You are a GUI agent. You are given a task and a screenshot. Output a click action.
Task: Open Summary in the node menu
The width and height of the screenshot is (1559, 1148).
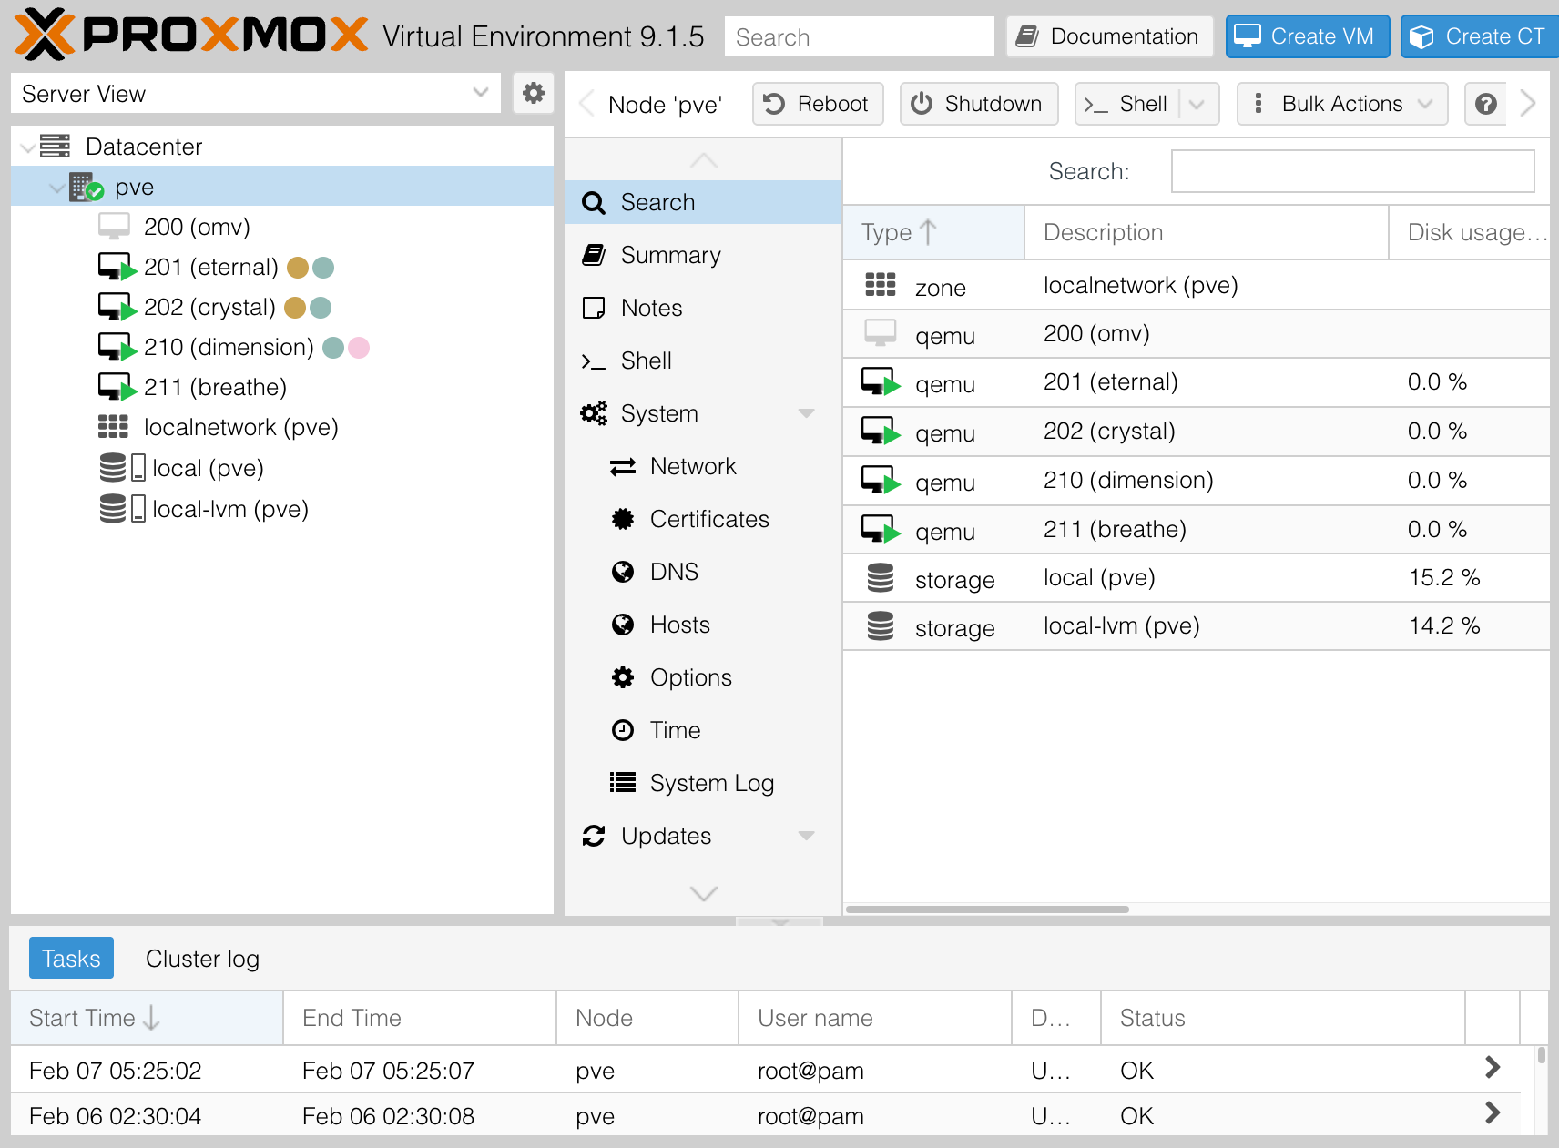coord(703,255)
